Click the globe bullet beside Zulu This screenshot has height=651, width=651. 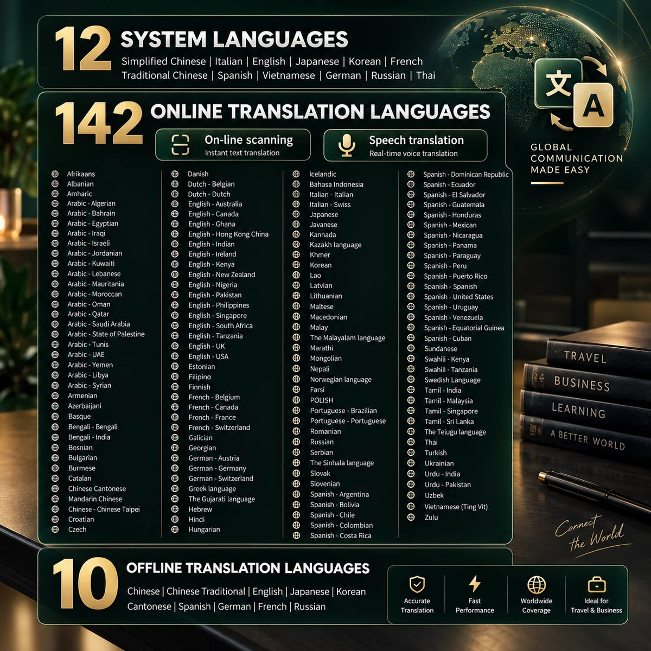(411, 517)
